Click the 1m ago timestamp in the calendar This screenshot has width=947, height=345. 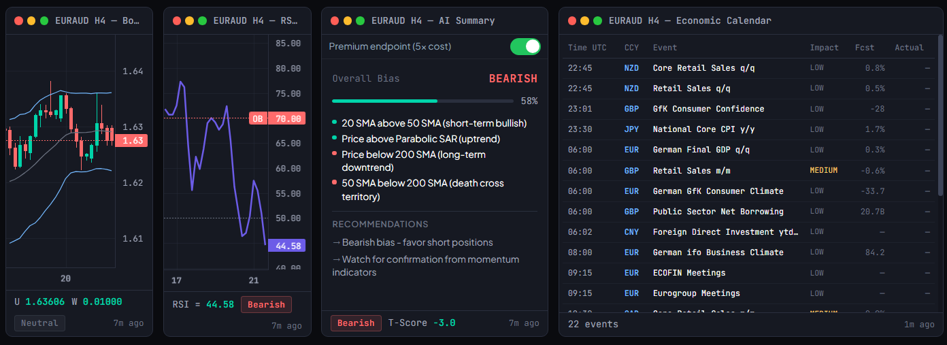[919, 324]
